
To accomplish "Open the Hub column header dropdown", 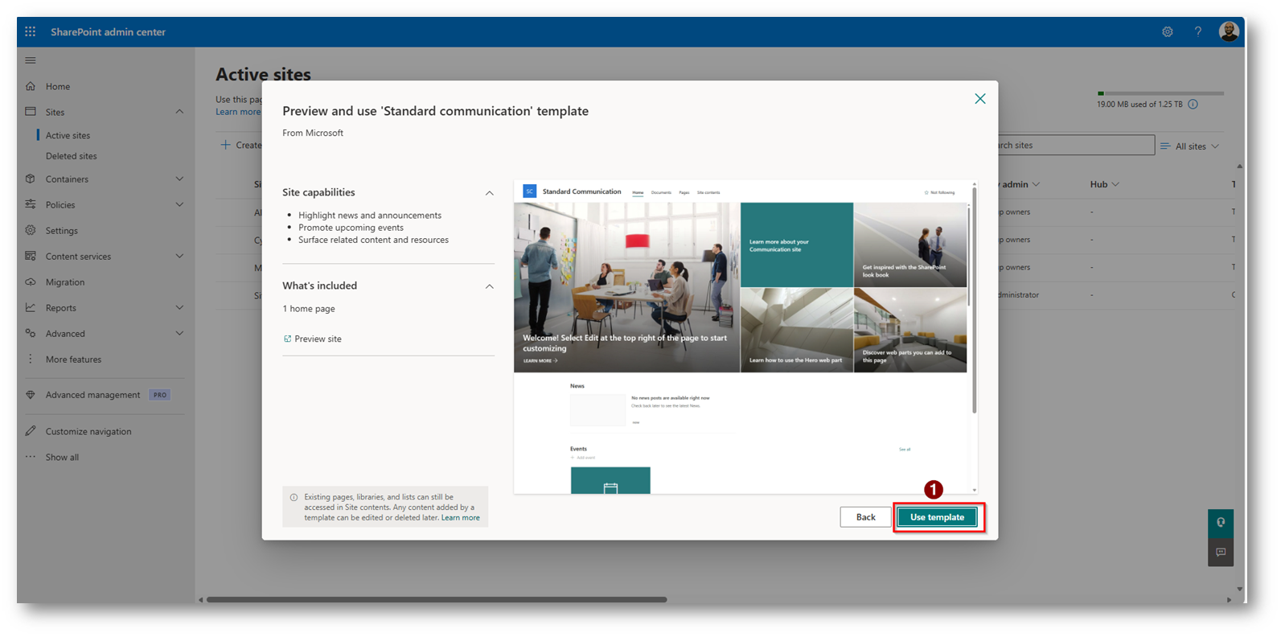I will pyautogui.click(x=1104, y=184).
